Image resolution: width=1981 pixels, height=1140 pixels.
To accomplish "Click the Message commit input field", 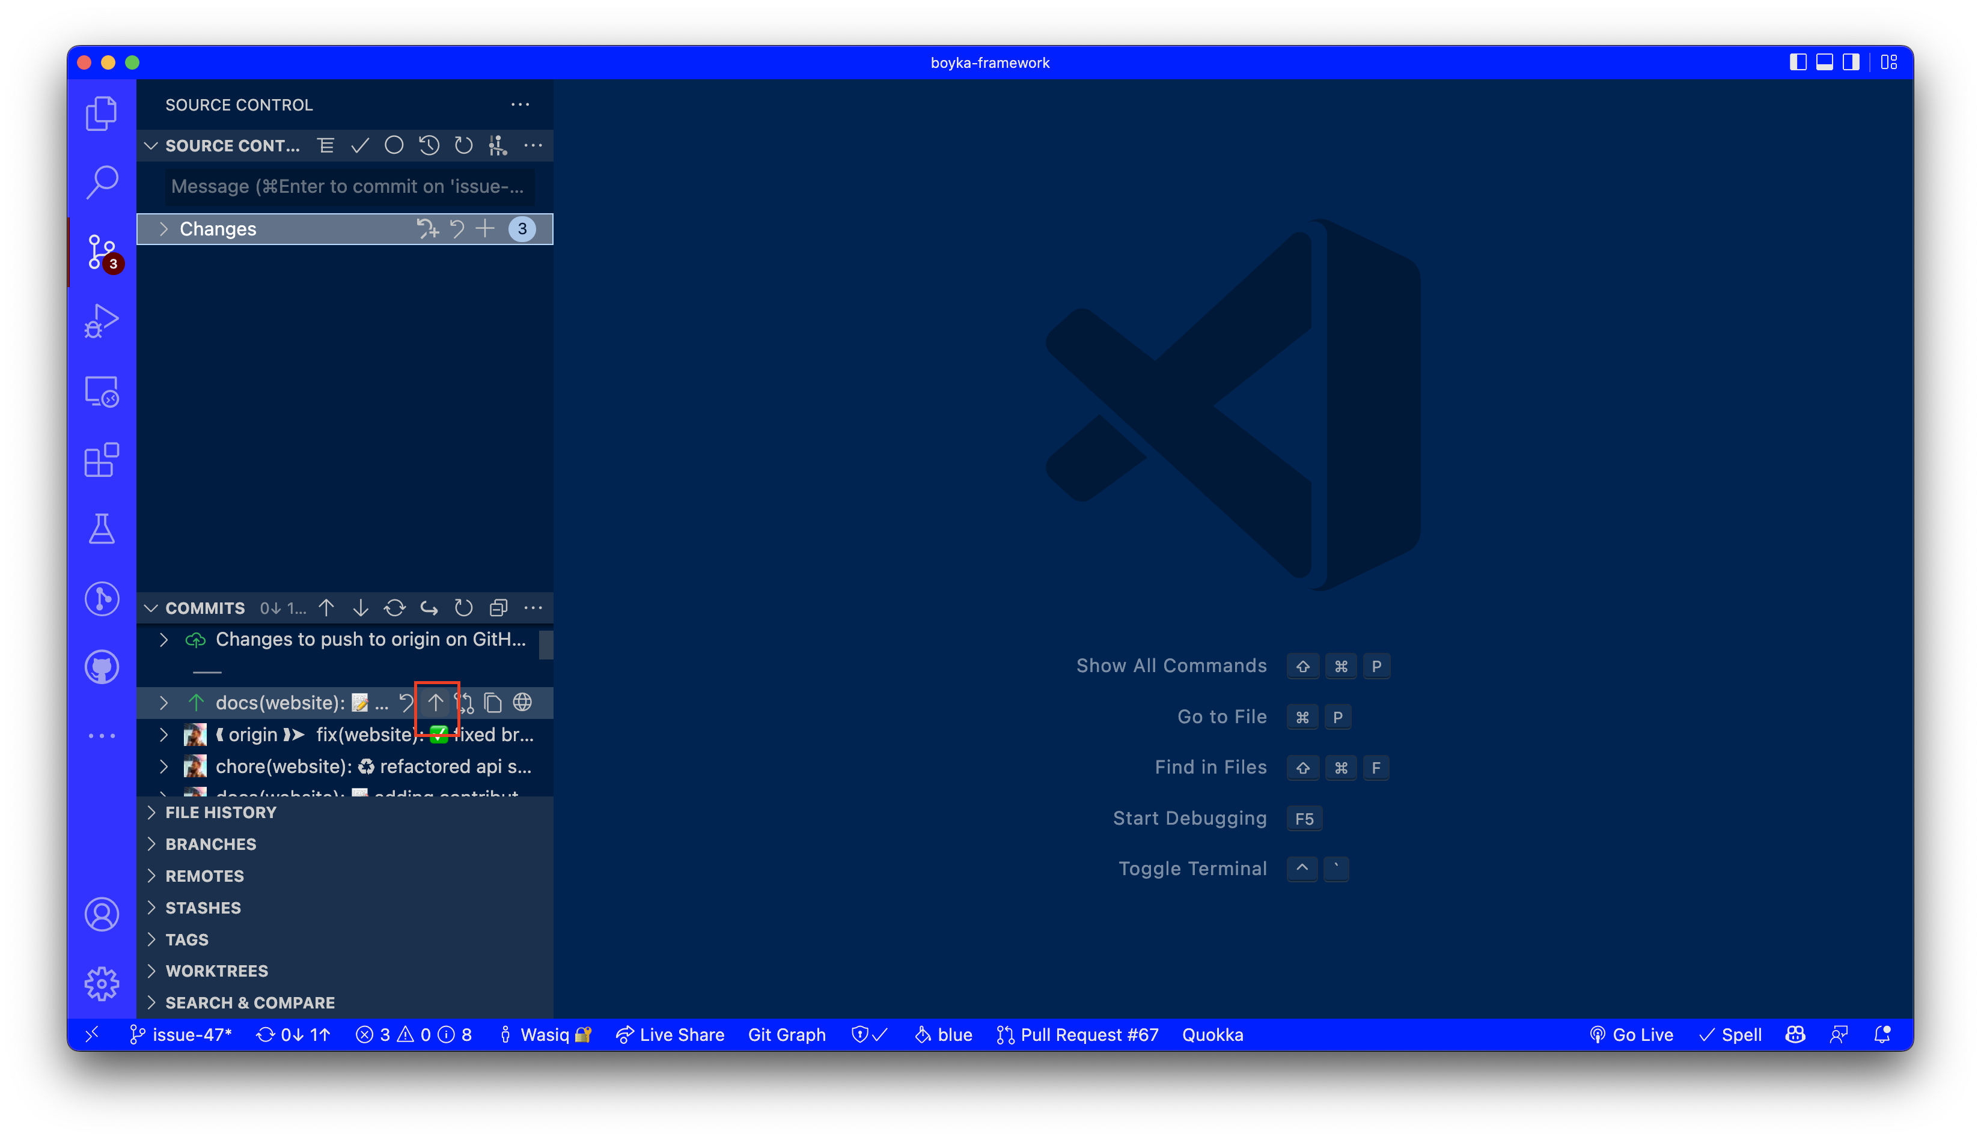I will point(349,186).
